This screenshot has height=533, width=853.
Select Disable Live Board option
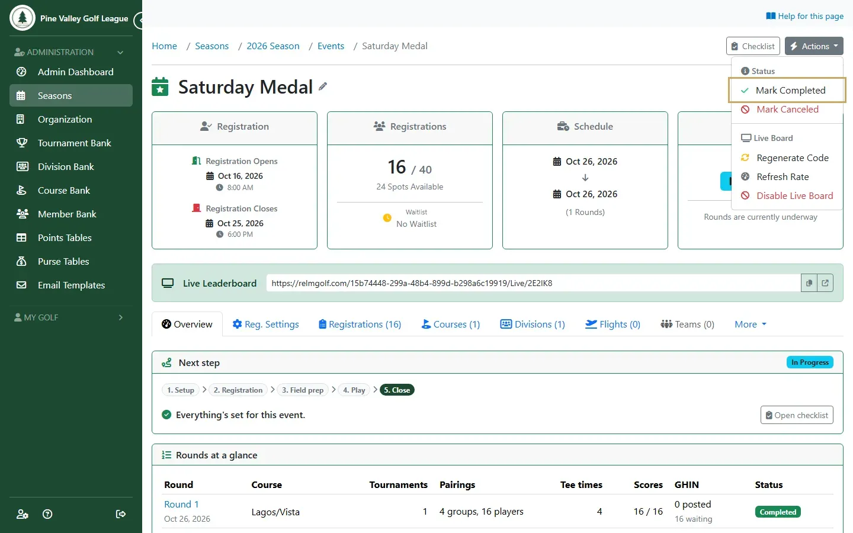coord(787,196)
